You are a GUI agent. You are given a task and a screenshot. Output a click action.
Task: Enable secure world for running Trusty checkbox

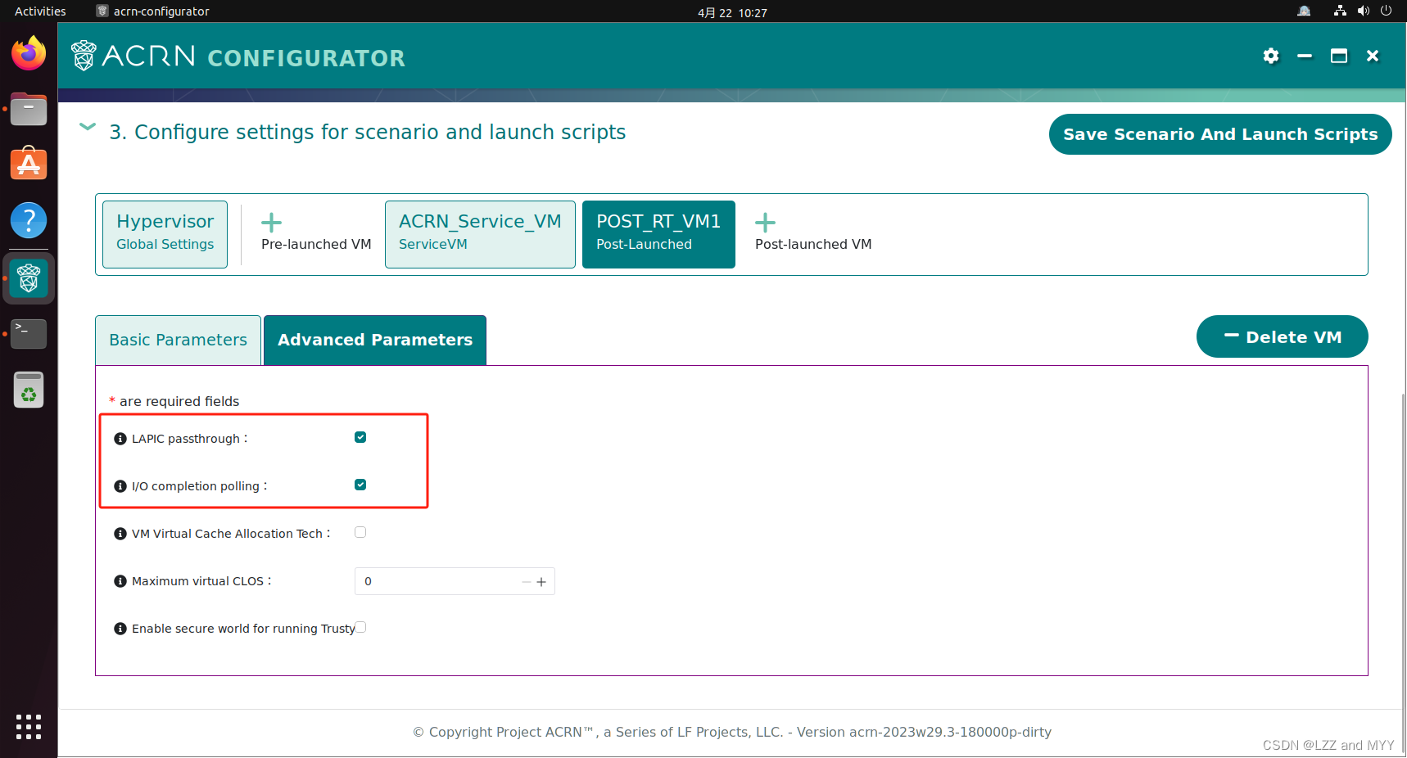pyautogui.click(x=360, y=627)
